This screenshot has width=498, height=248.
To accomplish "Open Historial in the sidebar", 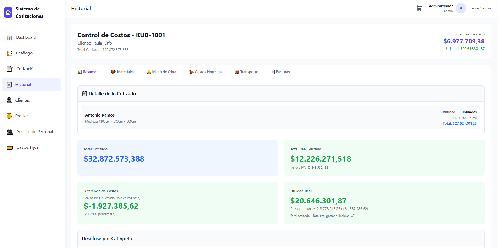I will point(23,84).
